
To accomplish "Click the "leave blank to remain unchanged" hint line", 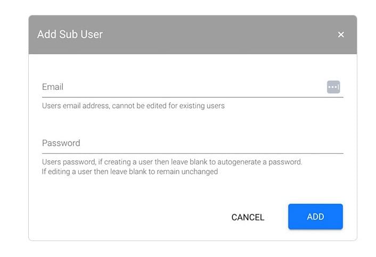I will (x=130, y=171).
